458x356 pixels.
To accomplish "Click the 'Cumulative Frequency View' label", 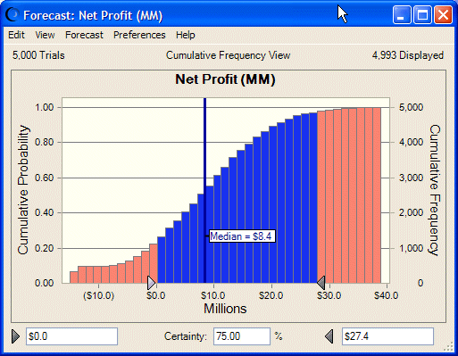I will [x=229, y=55].
